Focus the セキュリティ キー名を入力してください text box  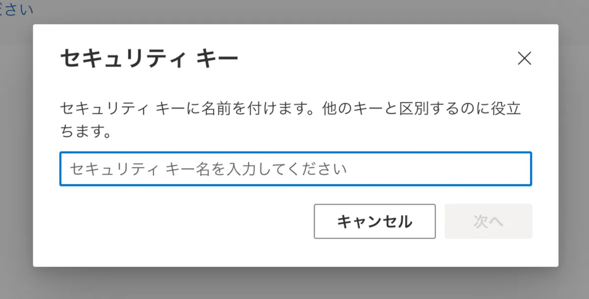[295, 169]
